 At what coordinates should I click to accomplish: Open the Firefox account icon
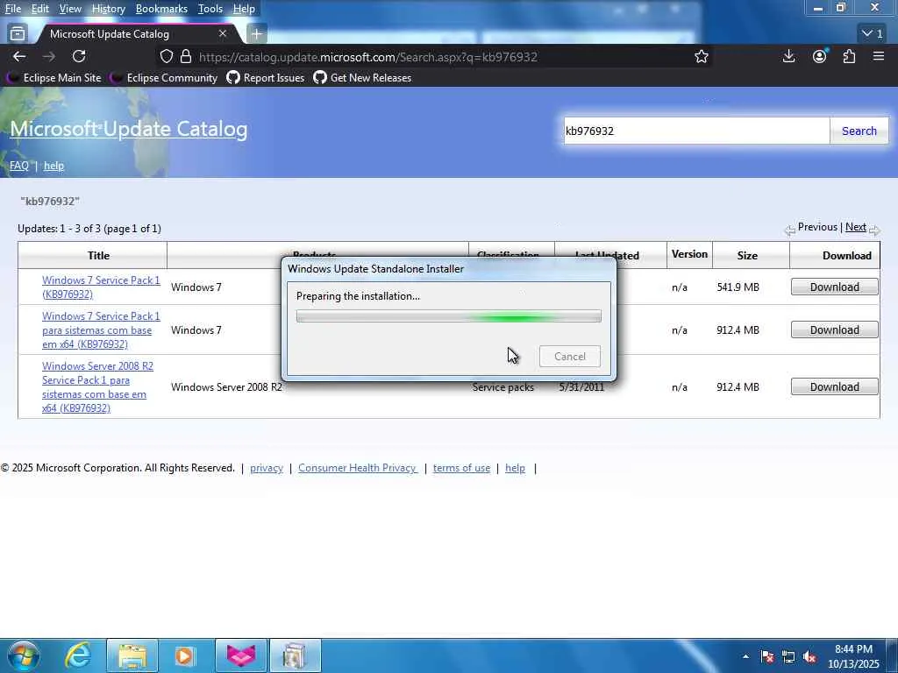[x=820, y=56]
